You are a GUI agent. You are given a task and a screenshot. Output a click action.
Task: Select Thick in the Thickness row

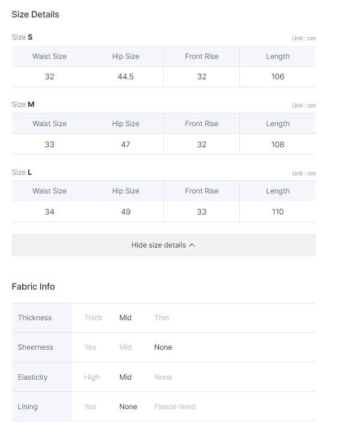(93, 318)
